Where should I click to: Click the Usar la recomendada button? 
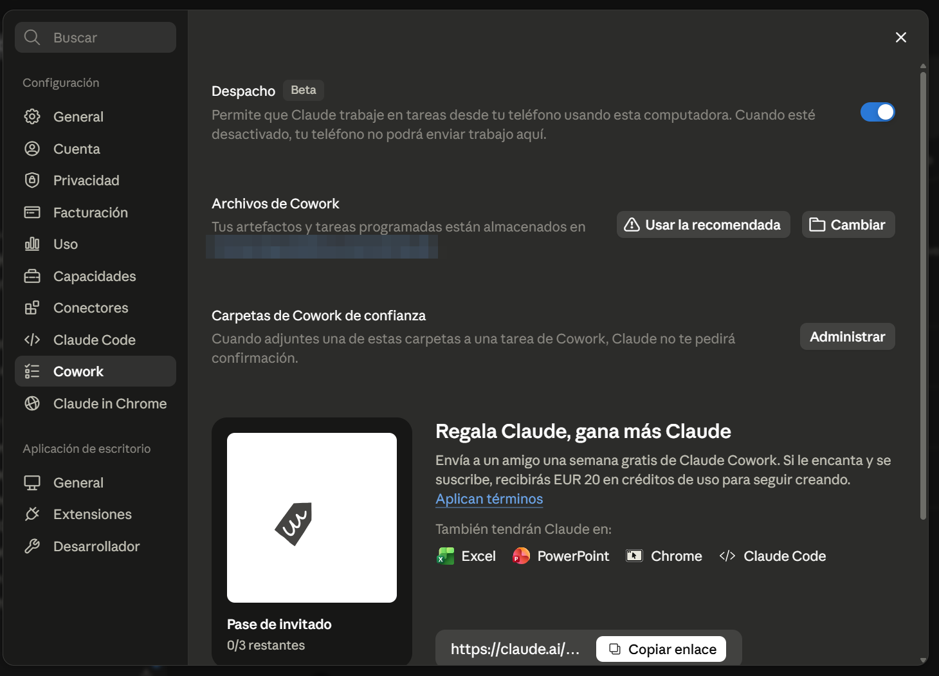[x=703, y=224]
